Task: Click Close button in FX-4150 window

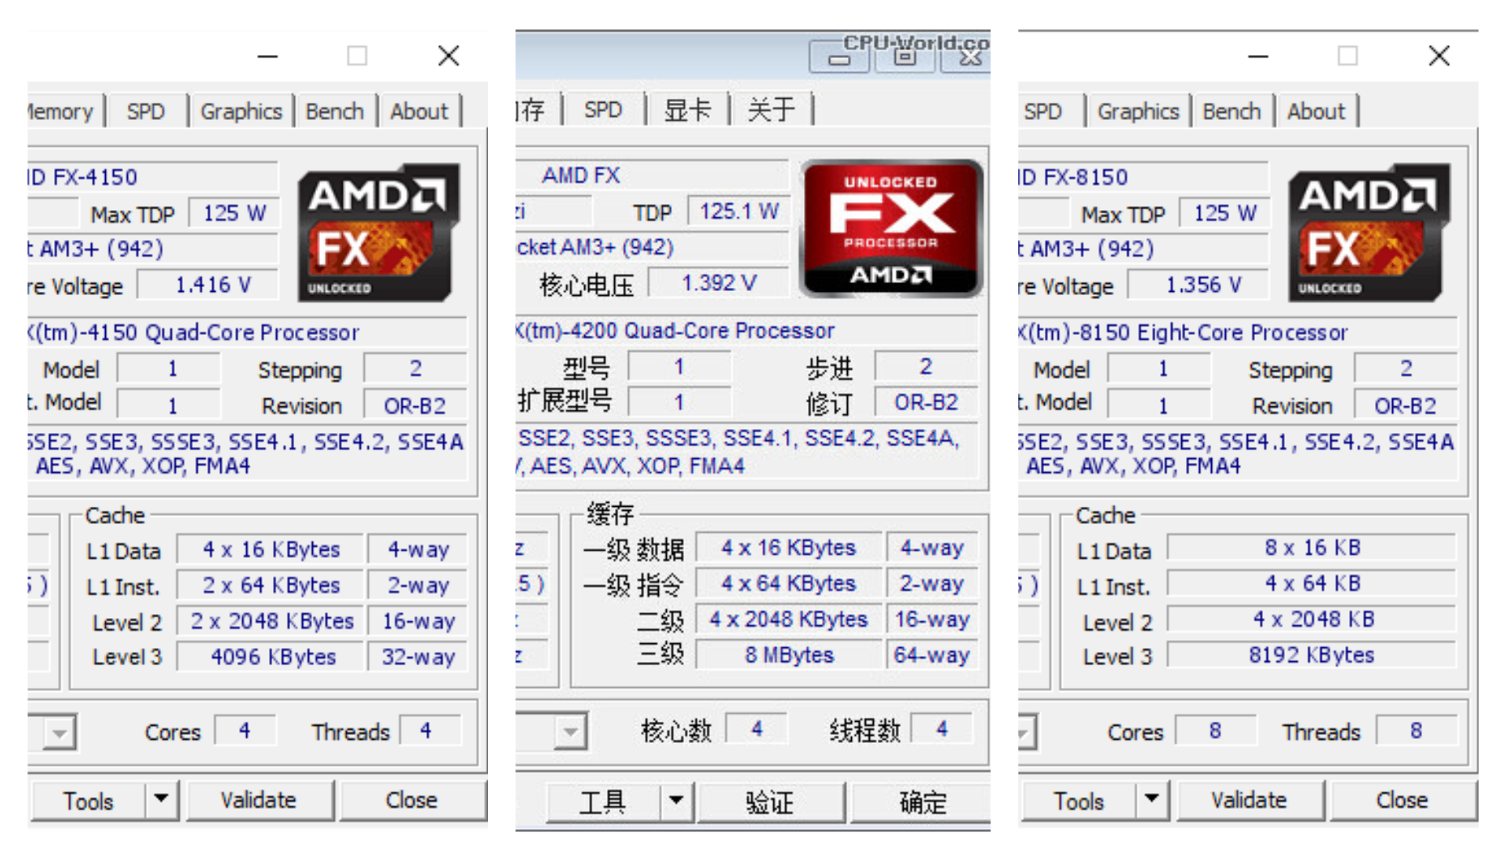Action: pos(412,800)
